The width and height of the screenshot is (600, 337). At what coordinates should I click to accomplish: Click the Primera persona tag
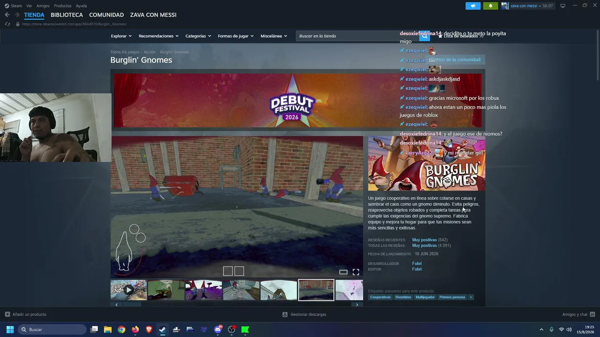click(452, 297)
